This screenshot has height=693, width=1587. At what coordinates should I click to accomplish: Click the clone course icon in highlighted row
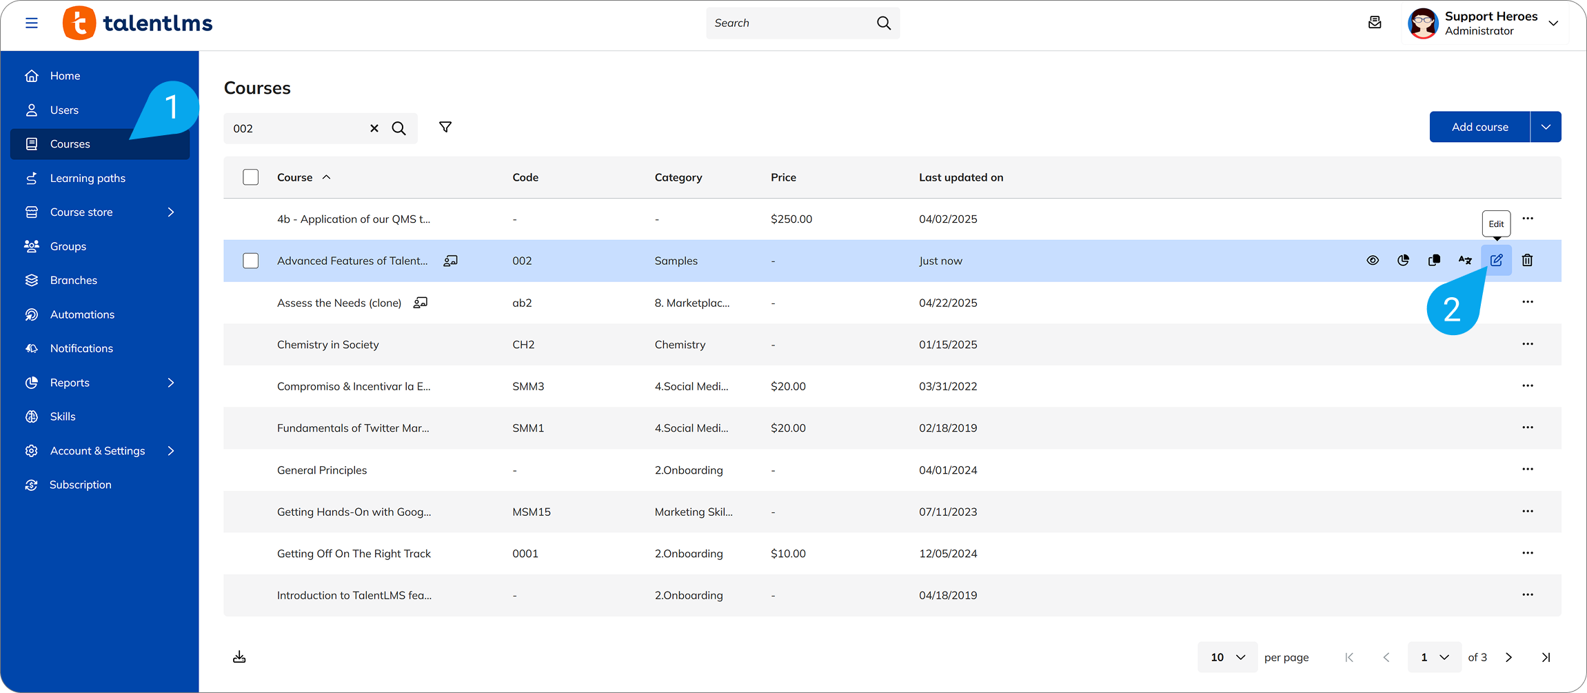pyautogui.click(x=1434, y=261)
